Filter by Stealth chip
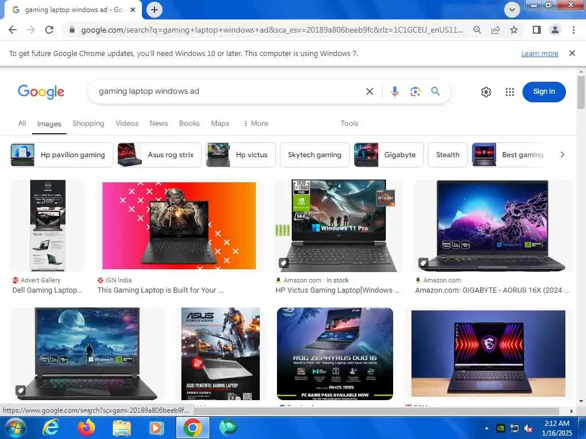The height and width of the screenshot is (439, 586). click(x=448, y=155)
